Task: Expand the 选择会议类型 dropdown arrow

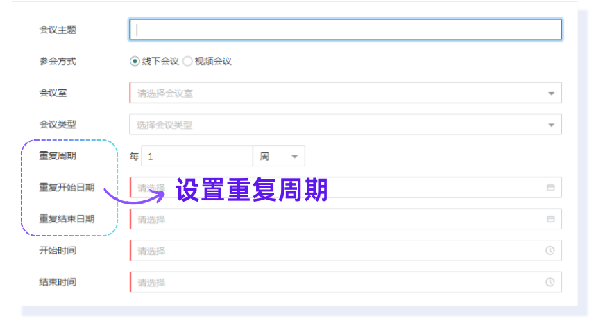Action: pyautogui.click(x=551, y=125)
